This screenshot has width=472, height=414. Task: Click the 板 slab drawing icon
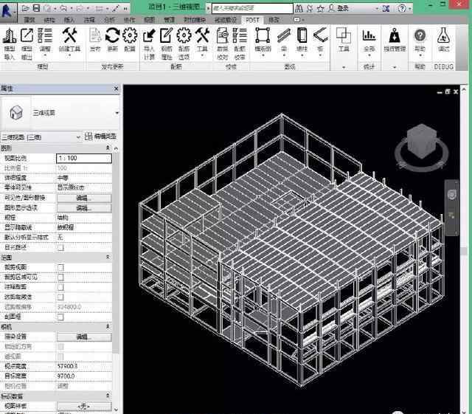tap(320, 35)
